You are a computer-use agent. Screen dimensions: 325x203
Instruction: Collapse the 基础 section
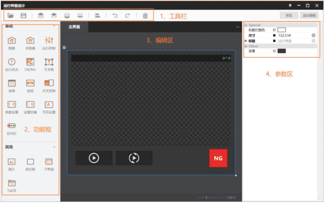(x=54, y=26)
